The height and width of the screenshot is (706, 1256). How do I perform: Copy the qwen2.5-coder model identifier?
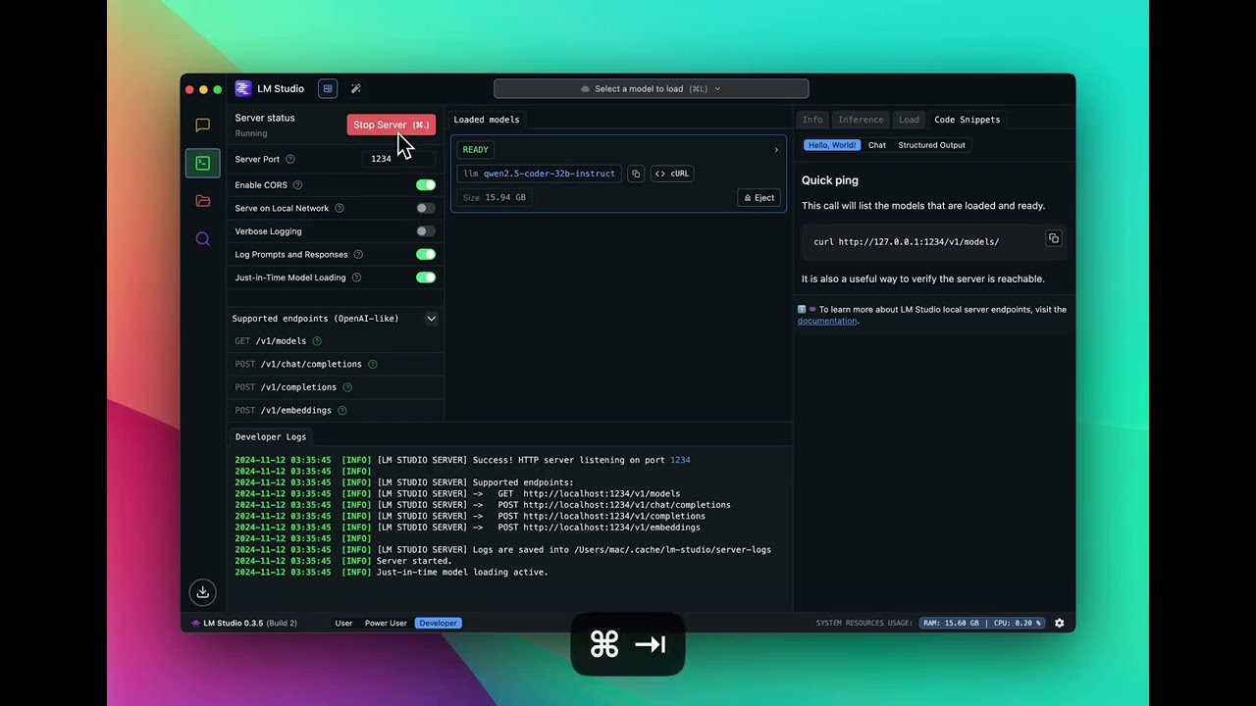point(636,174)
